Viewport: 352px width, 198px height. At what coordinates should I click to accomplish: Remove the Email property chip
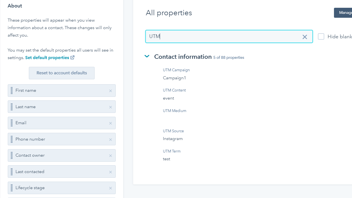click(x=110, y=123)
